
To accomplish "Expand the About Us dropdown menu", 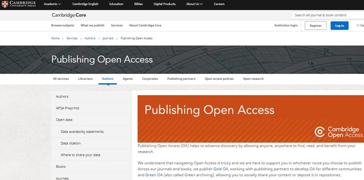I will (194, 4).
